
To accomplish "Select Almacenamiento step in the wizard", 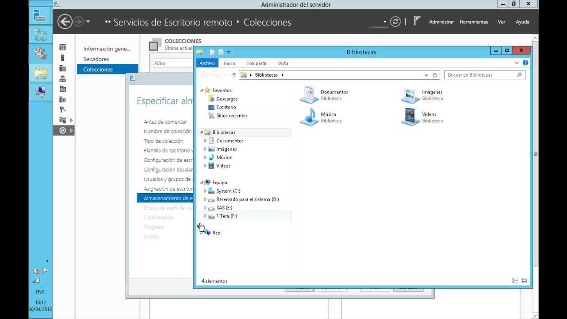I will click(165, 198).
